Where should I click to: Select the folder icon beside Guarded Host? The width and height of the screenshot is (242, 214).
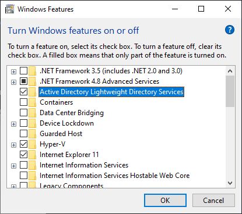32,134
